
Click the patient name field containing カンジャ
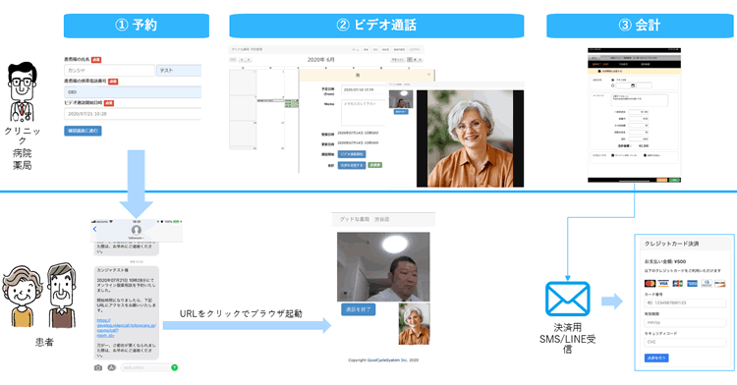[x=109, y=71]
